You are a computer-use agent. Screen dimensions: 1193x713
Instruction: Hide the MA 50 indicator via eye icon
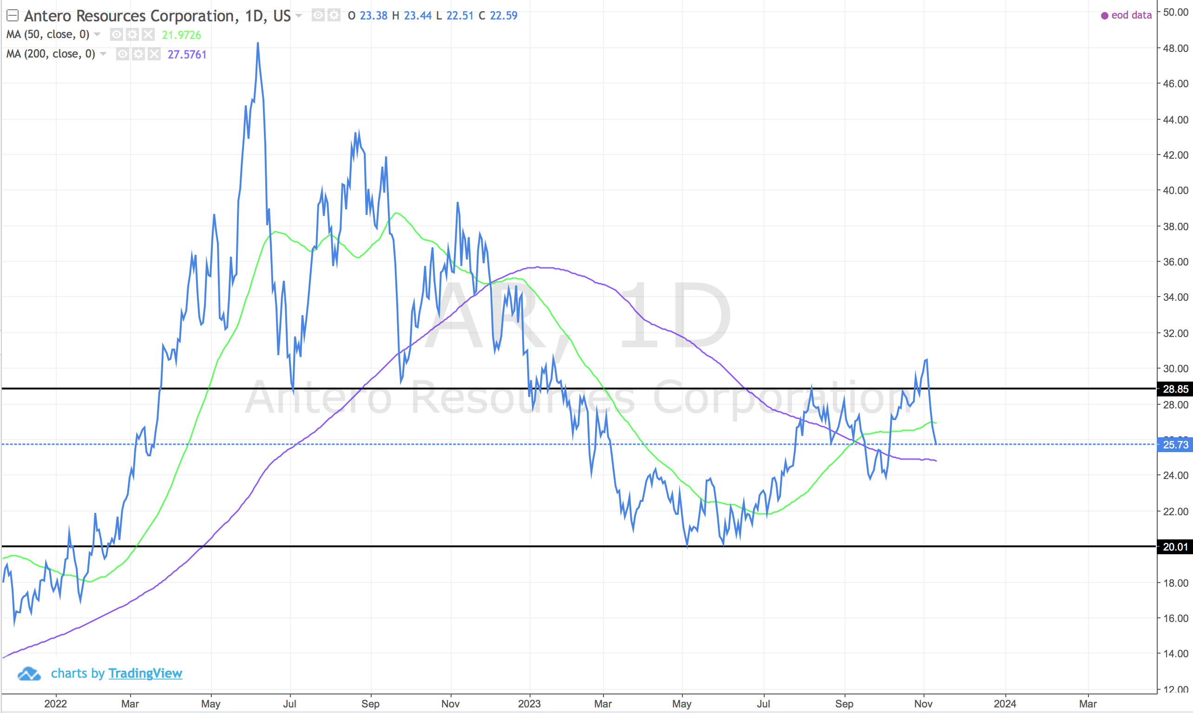[x=116, y=35]
